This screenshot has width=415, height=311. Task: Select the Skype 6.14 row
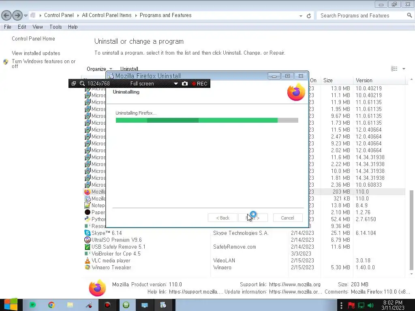[244, 233]
